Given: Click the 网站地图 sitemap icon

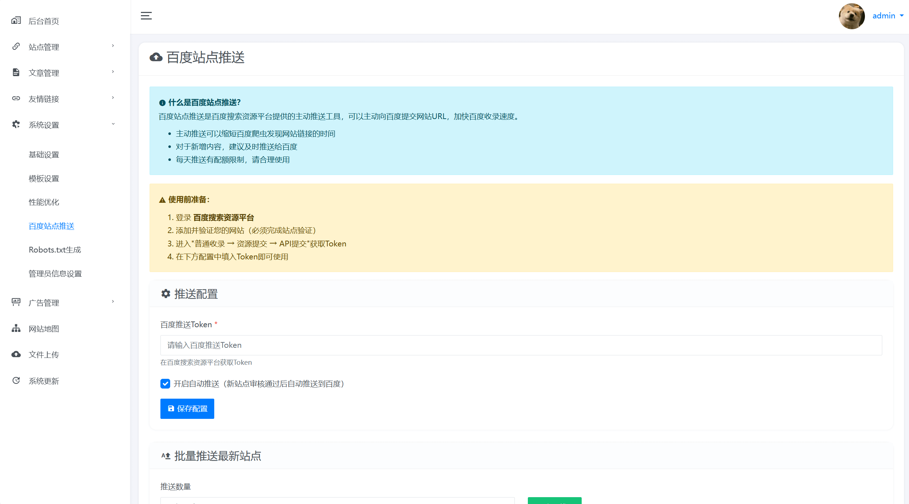Looking at the screenshot, I should [16, 329].
